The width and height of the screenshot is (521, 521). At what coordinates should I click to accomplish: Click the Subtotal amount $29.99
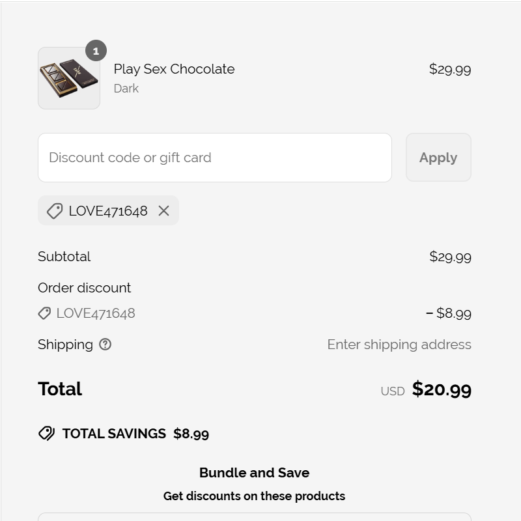coord(450,257)
